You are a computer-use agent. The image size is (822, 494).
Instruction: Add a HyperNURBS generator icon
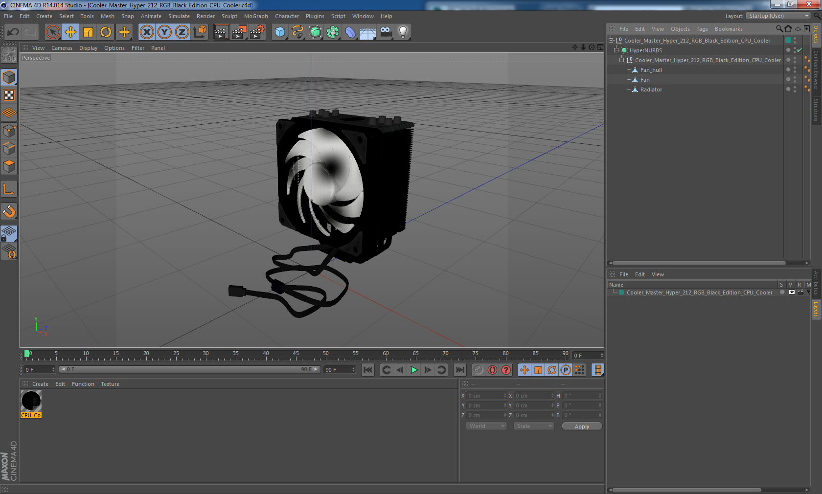click(x=315, y=32)
